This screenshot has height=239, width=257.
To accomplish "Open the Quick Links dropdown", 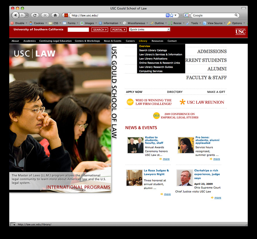I will coord(149,29).
